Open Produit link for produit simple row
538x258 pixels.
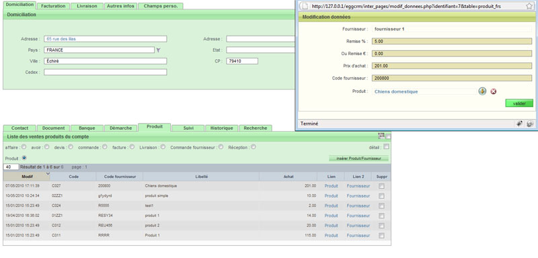click(331, 196)
